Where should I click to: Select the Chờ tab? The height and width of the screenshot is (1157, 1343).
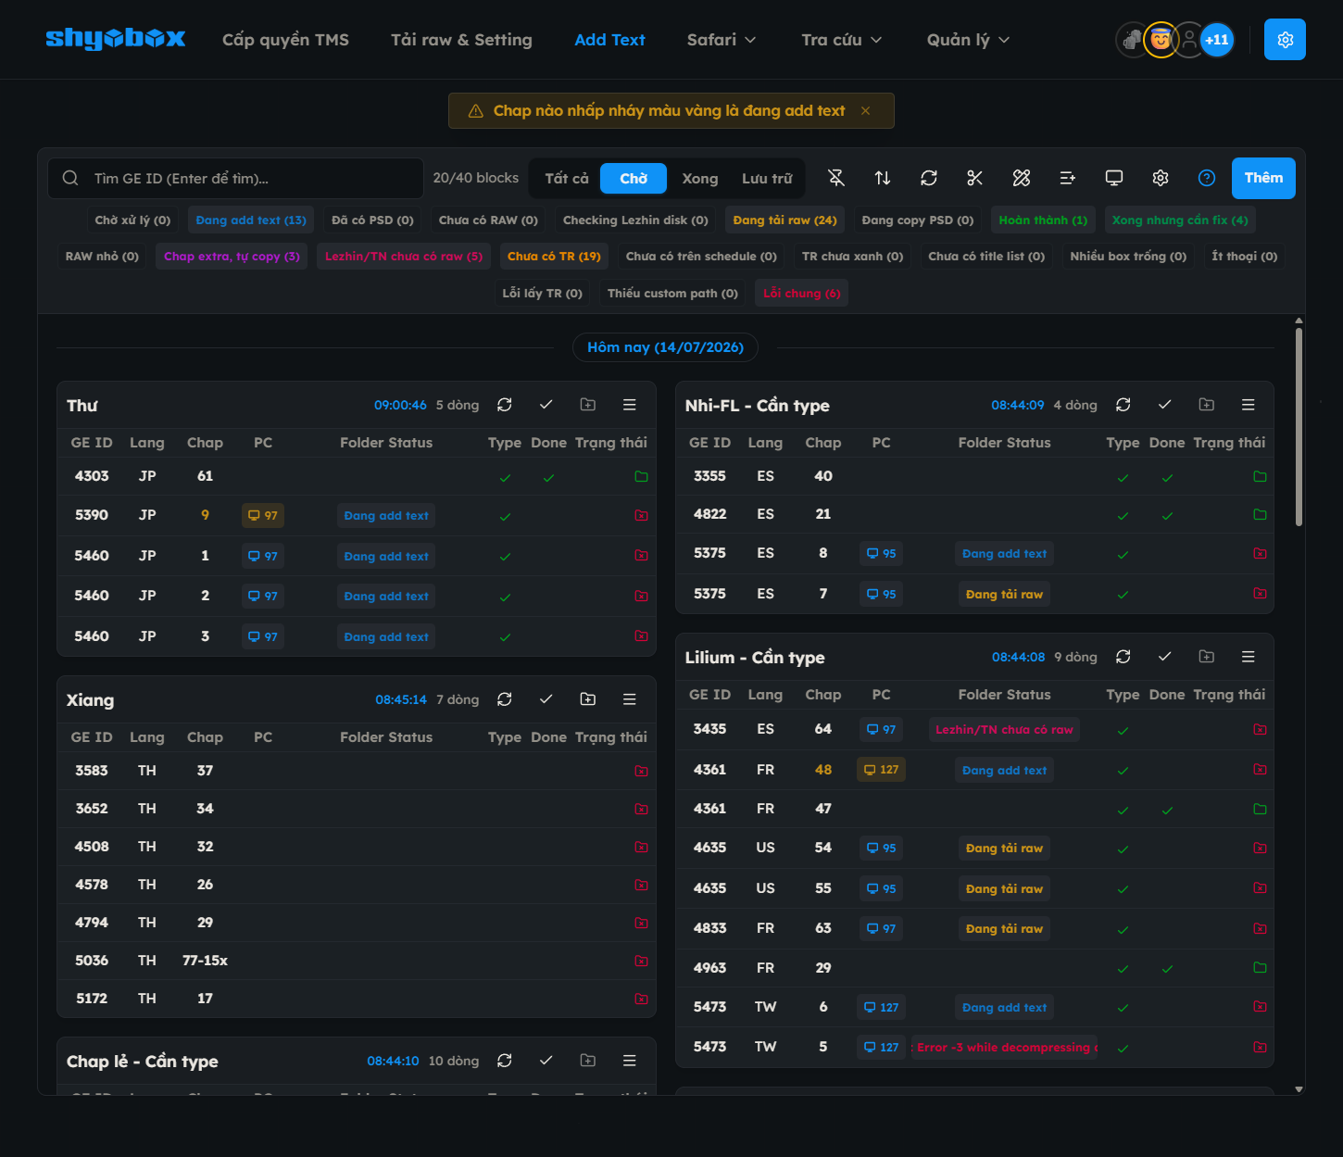pyautogui.click(x=634, y=178)
